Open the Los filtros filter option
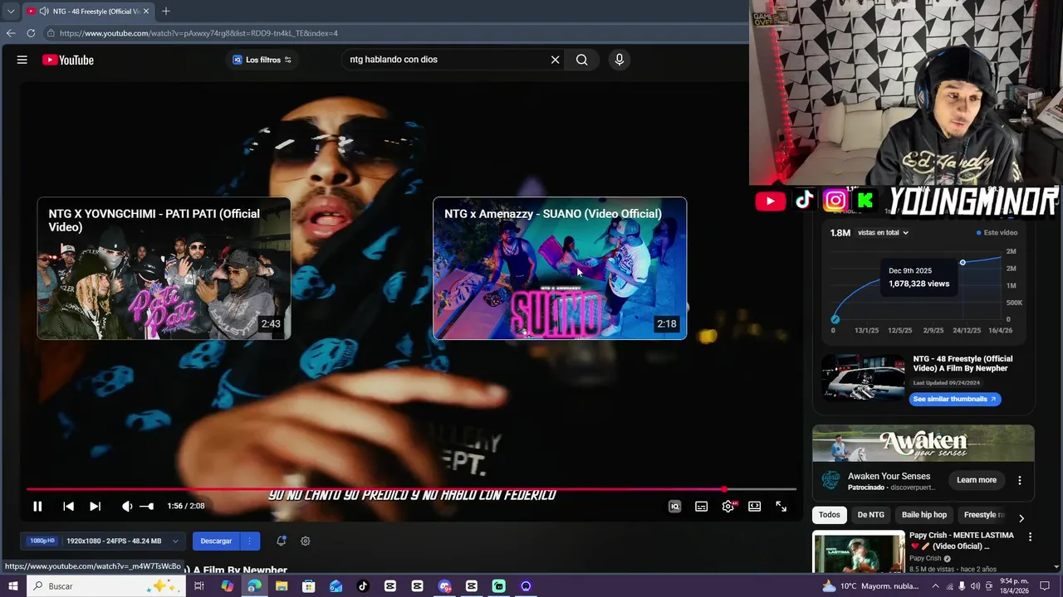This screenshot has width=1063, height=597. point(262,60)
